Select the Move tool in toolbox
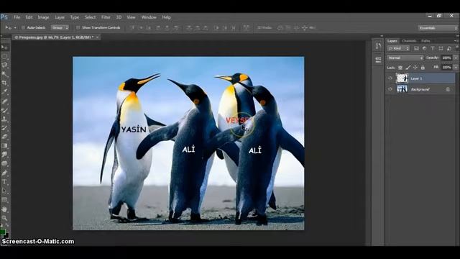Viewport: 460px width, 259px height. (x=4, y=47)
